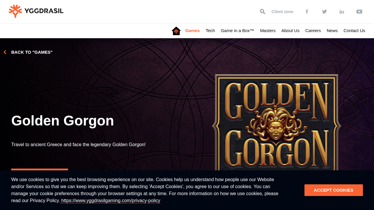Click the back chevron arrow near BACK TO GAMES
The height and width of the screenshot is (210, 374).
[4, 52]
